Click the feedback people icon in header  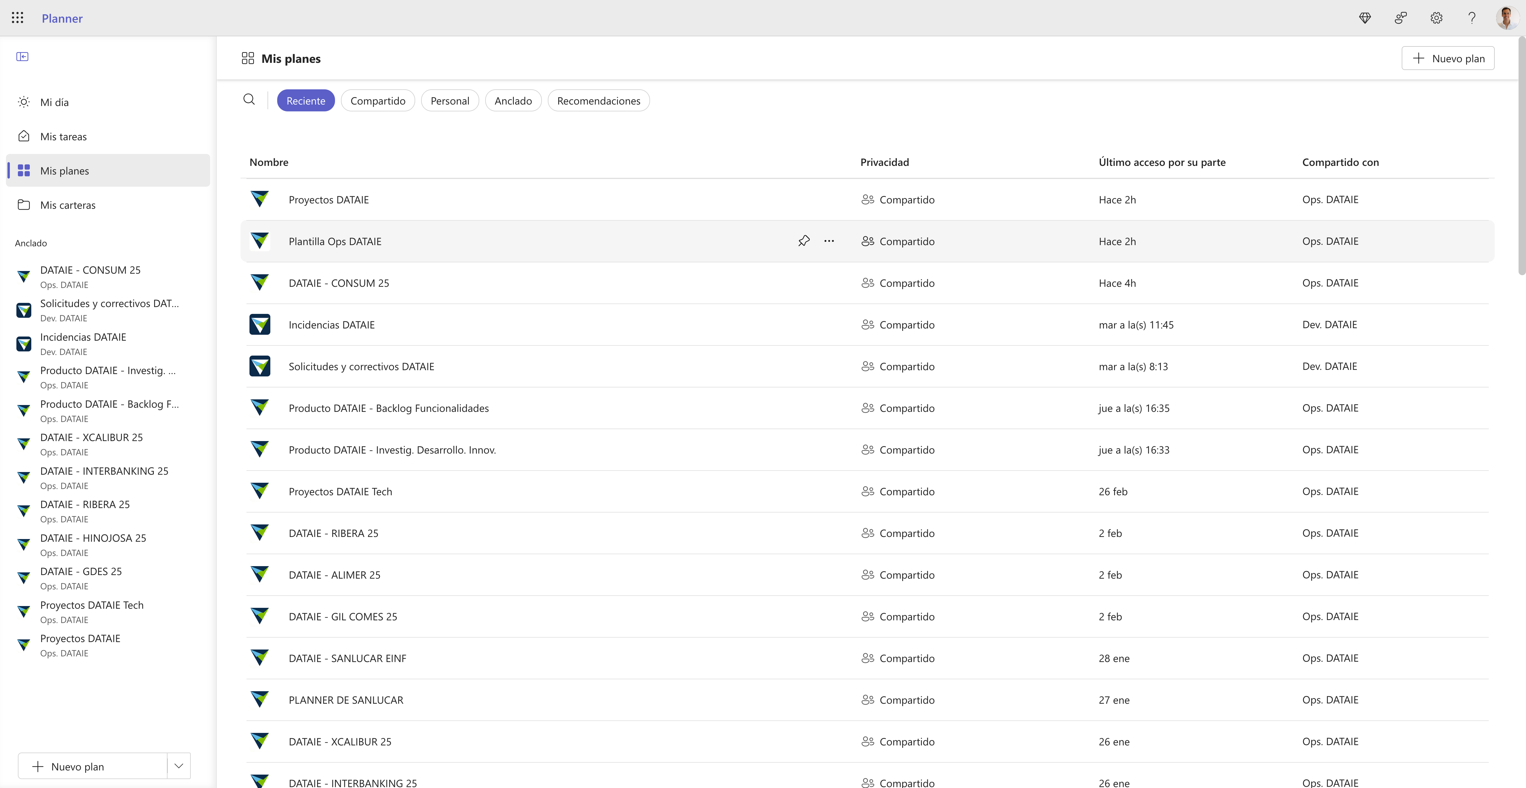tap(1401, 18)
